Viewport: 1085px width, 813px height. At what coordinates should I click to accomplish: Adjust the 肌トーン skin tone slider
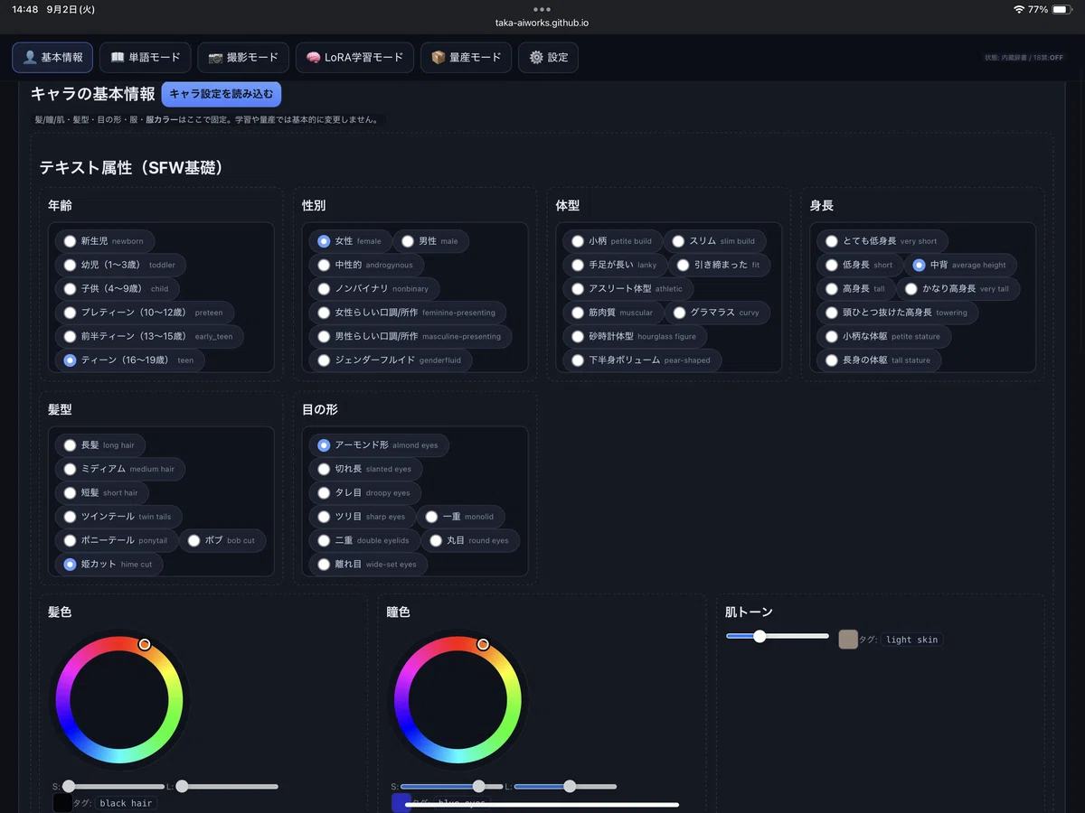[x=778, y=636]
